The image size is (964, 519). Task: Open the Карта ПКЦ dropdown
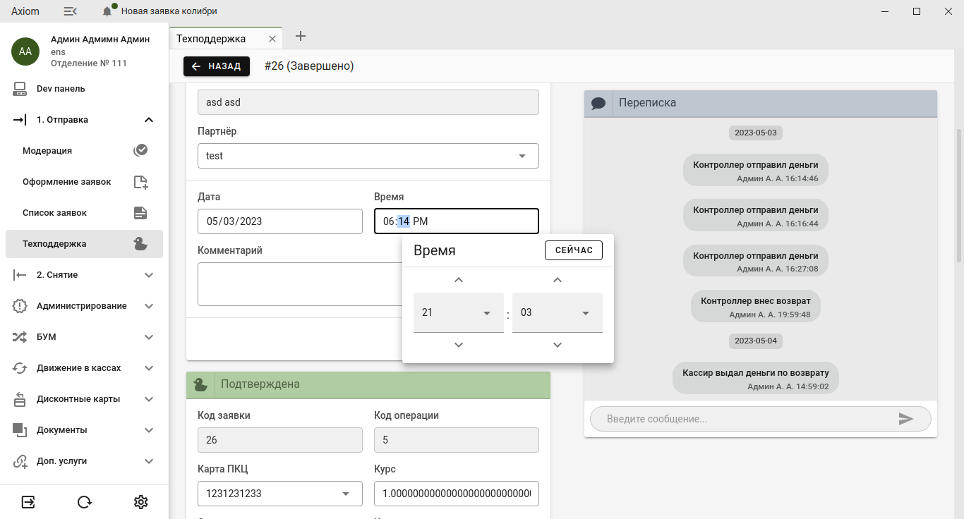[x=280, y=494]
